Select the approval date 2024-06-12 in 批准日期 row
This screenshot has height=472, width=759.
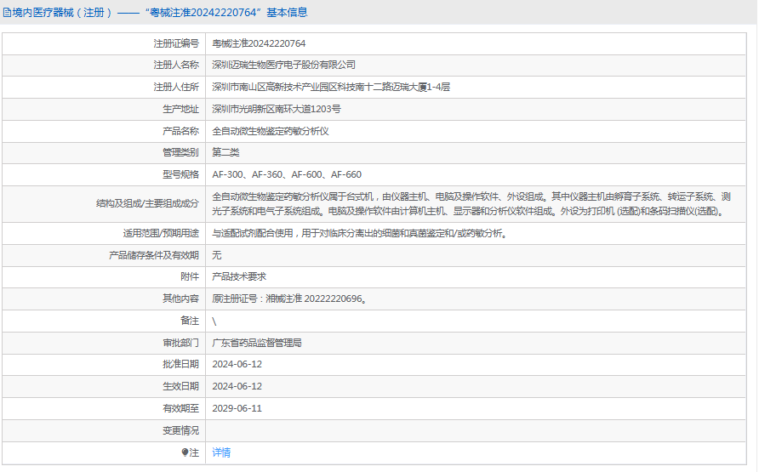coord(237,364)
